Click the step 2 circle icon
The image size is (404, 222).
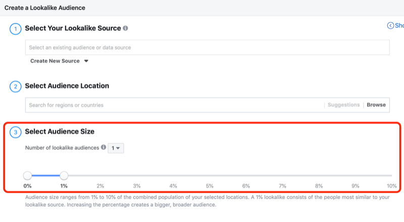coord(15,86)
